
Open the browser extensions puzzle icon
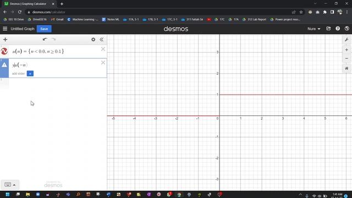325,12
